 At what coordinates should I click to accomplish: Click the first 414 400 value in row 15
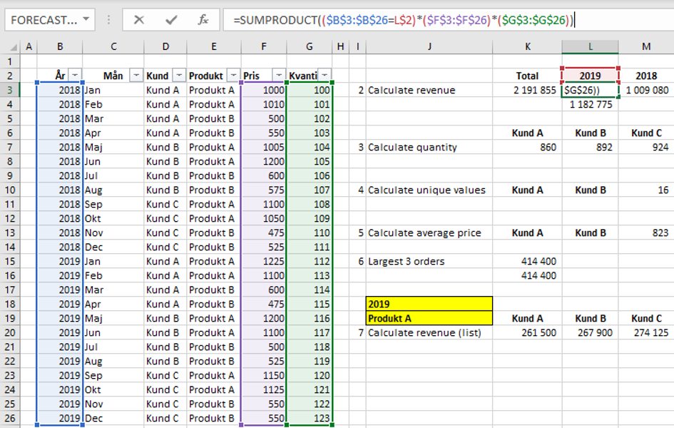pyautogui.click(x=538, y=261)
